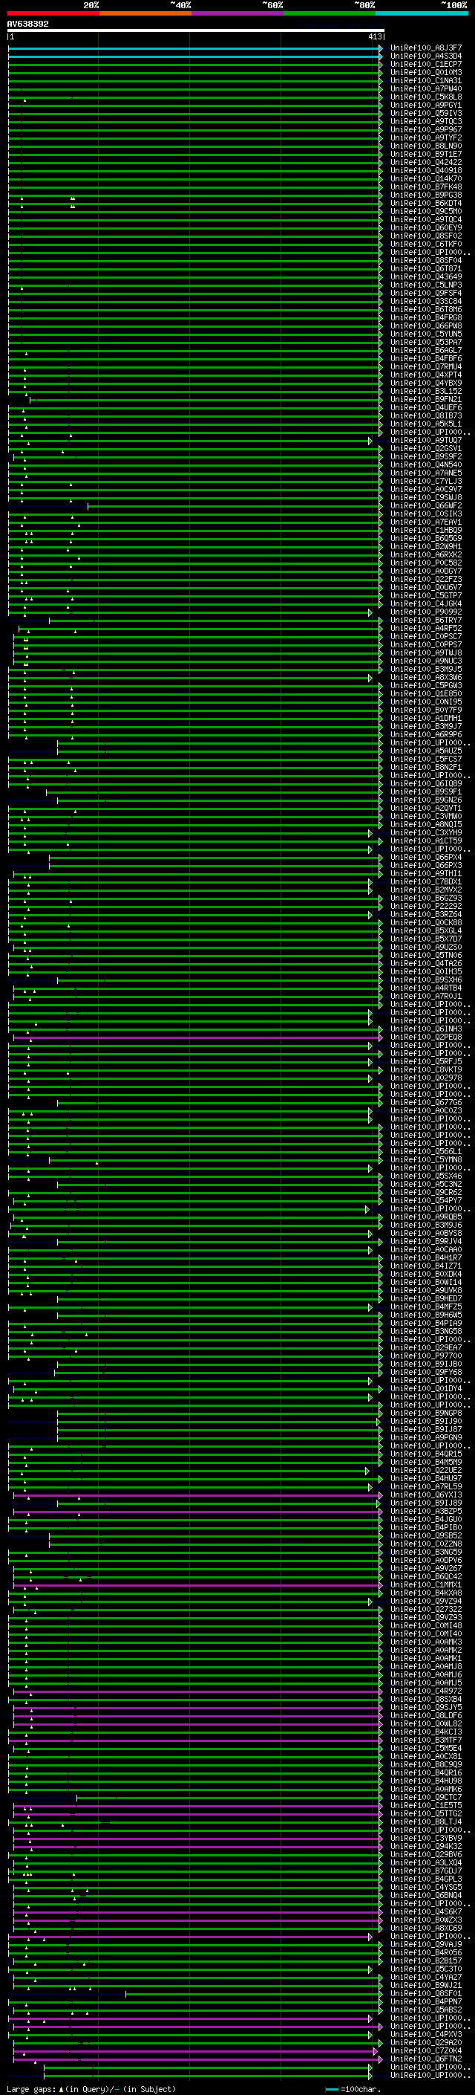The image size is (475, 2095).
Task: Open hit UniRef100_Q43649
Action: pyautogui.click(x=426, y=276)
